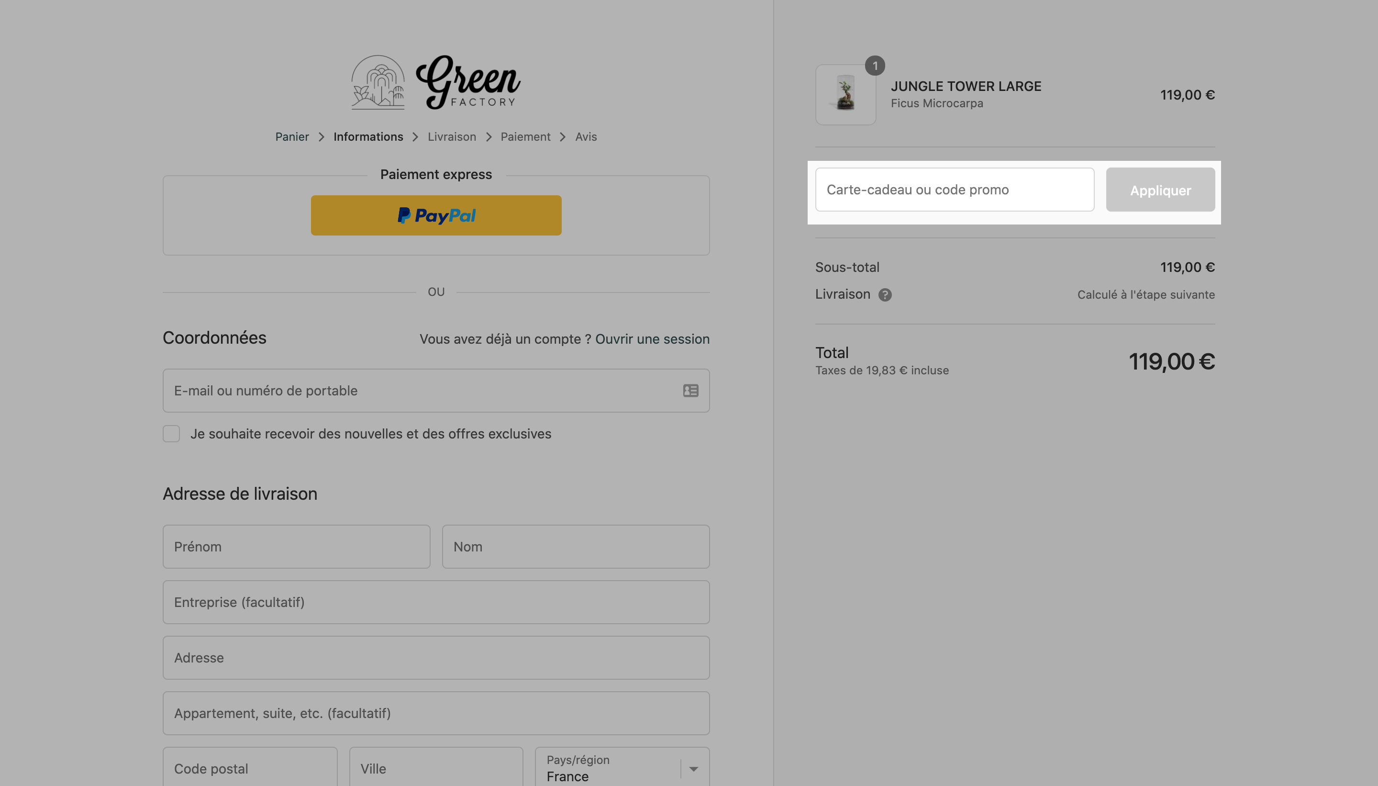Focus the Carte-cadeau ou code promo field
The image size is (1378, 786).
click(955, 190)
